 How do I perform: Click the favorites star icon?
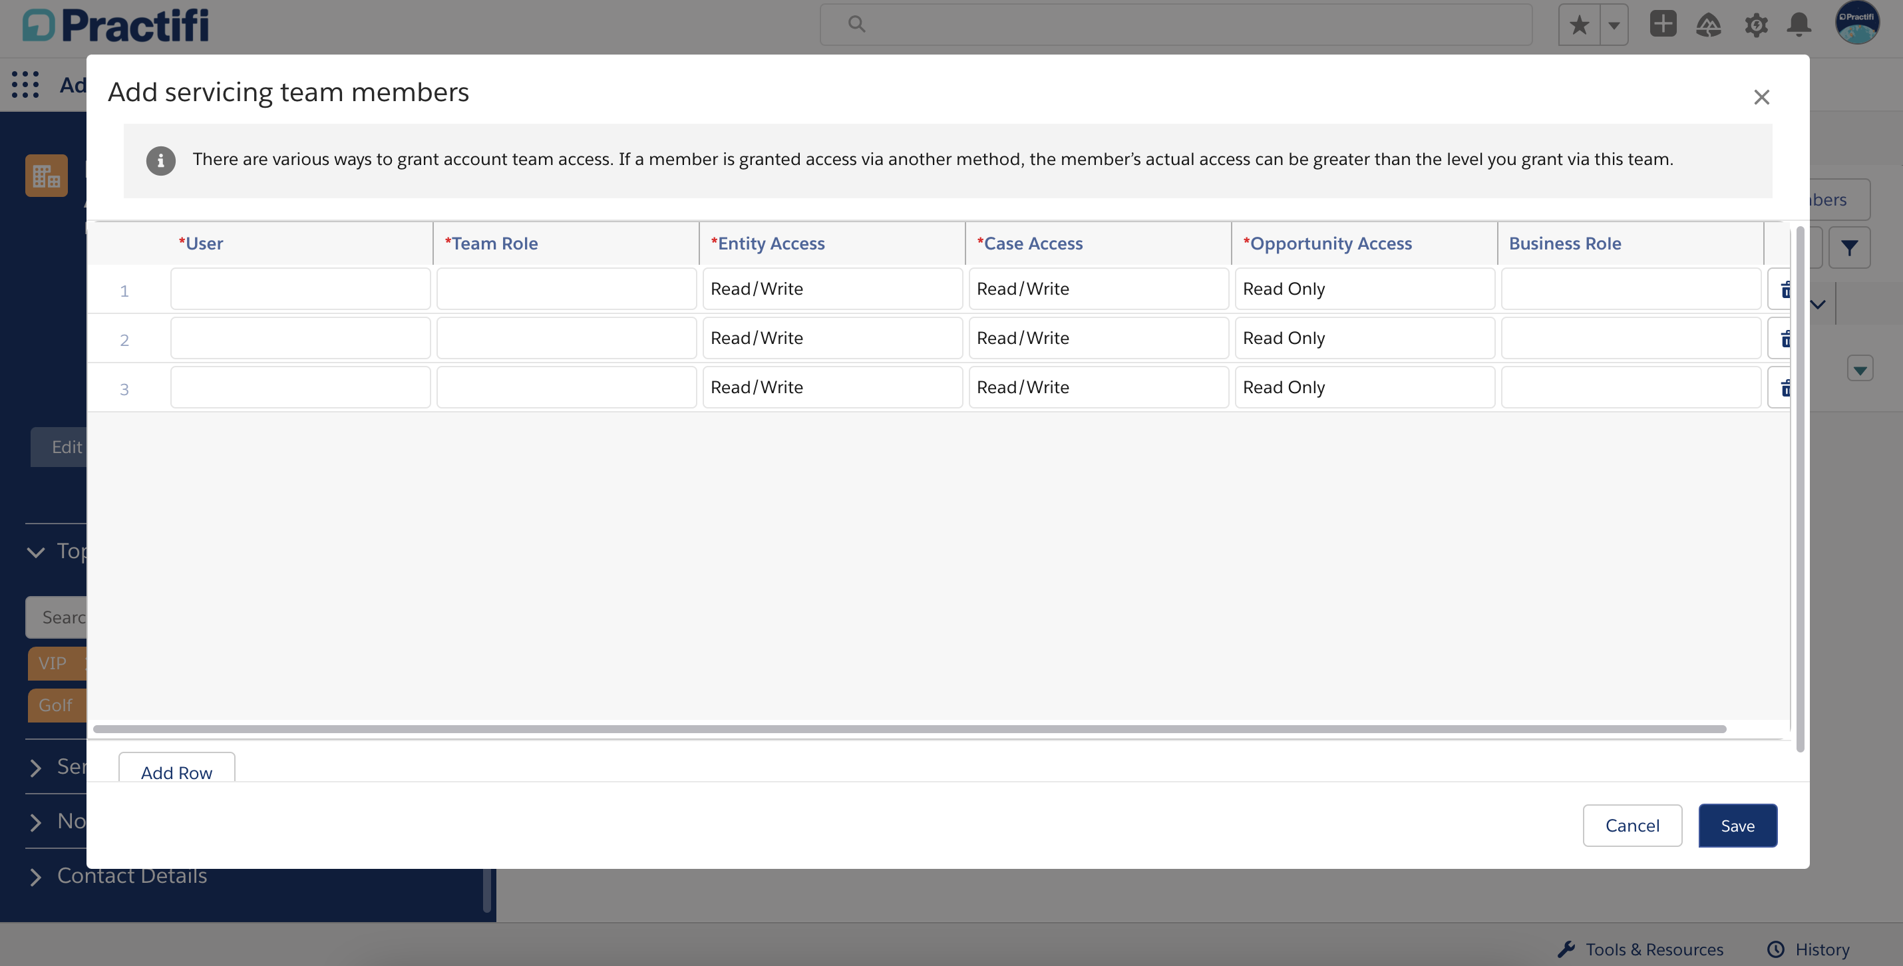[x=1579, y=25]
